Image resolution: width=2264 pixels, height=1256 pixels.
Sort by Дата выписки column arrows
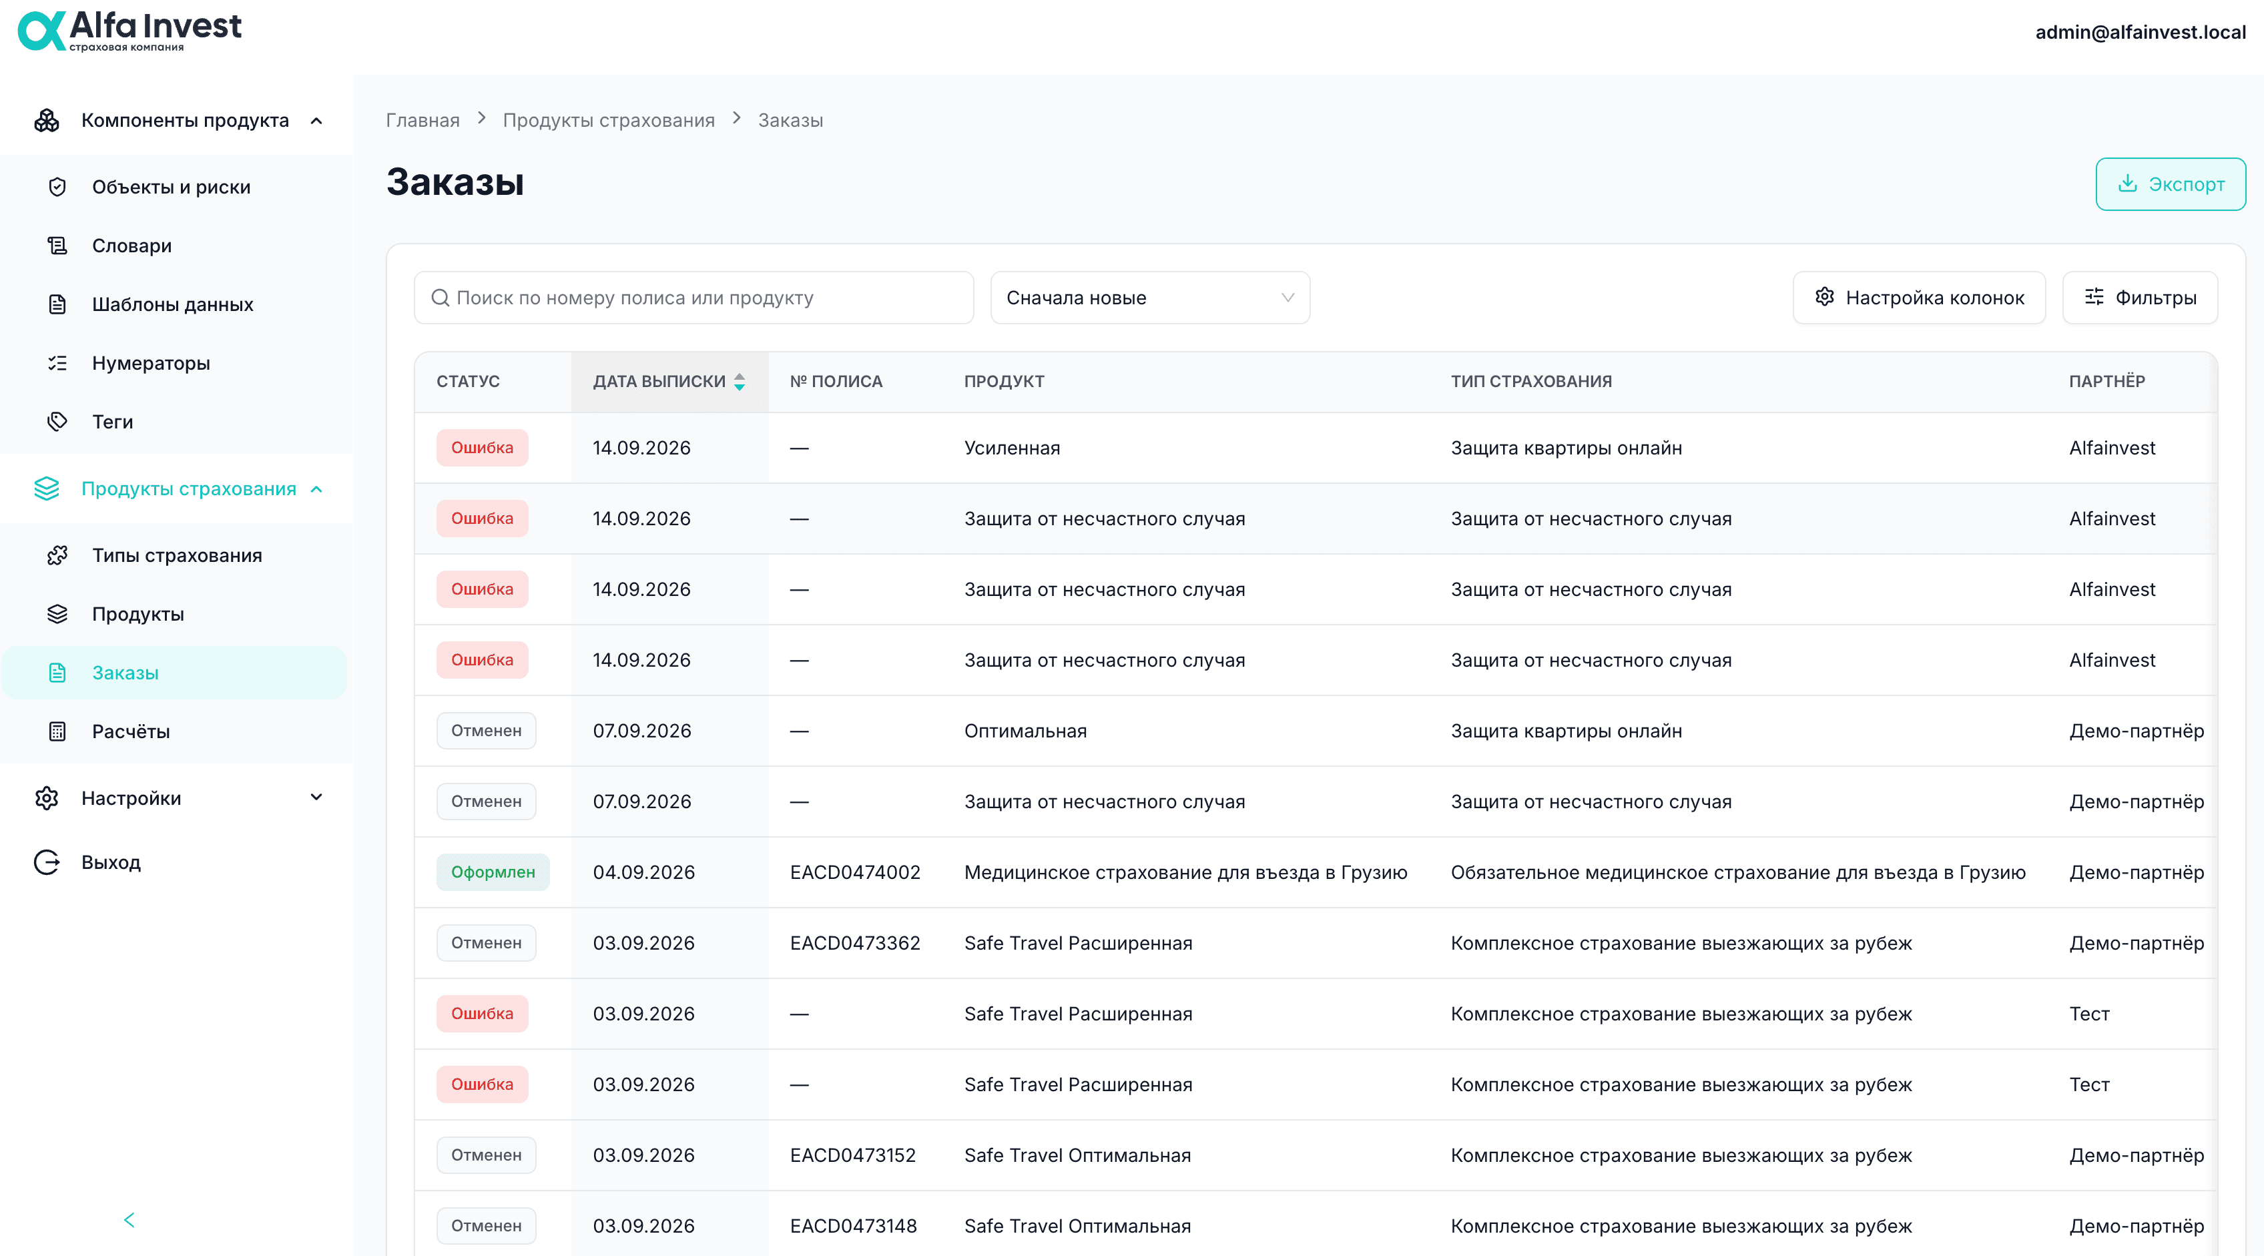point(739,382)
